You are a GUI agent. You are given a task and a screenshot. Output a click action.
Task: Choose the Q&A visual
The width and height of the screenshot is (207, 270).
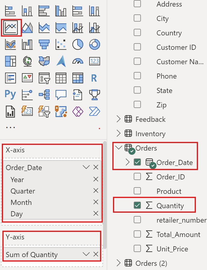[x=61, y=94]
